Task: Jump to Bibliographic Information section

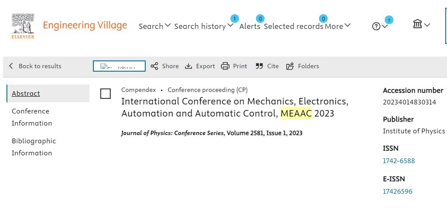Action: click(34, 147)
